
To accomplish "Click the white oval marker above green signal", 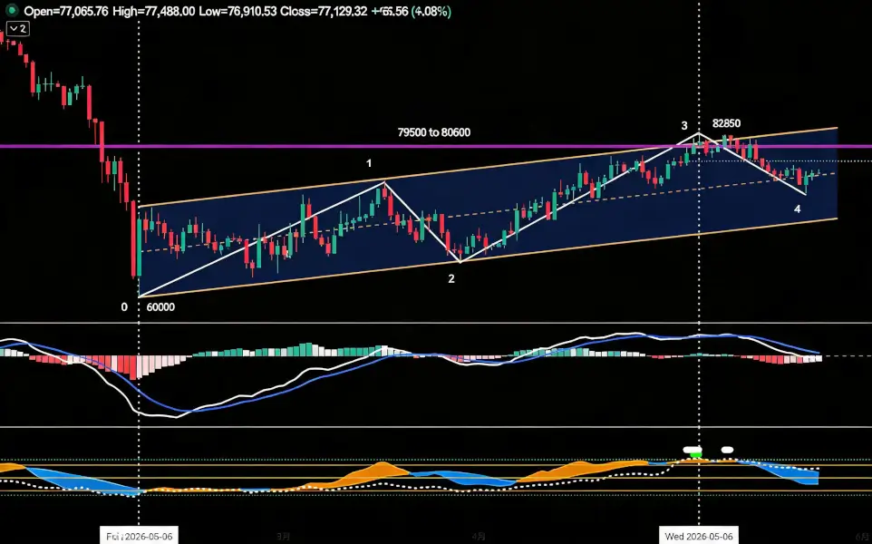I will (693, 450).
